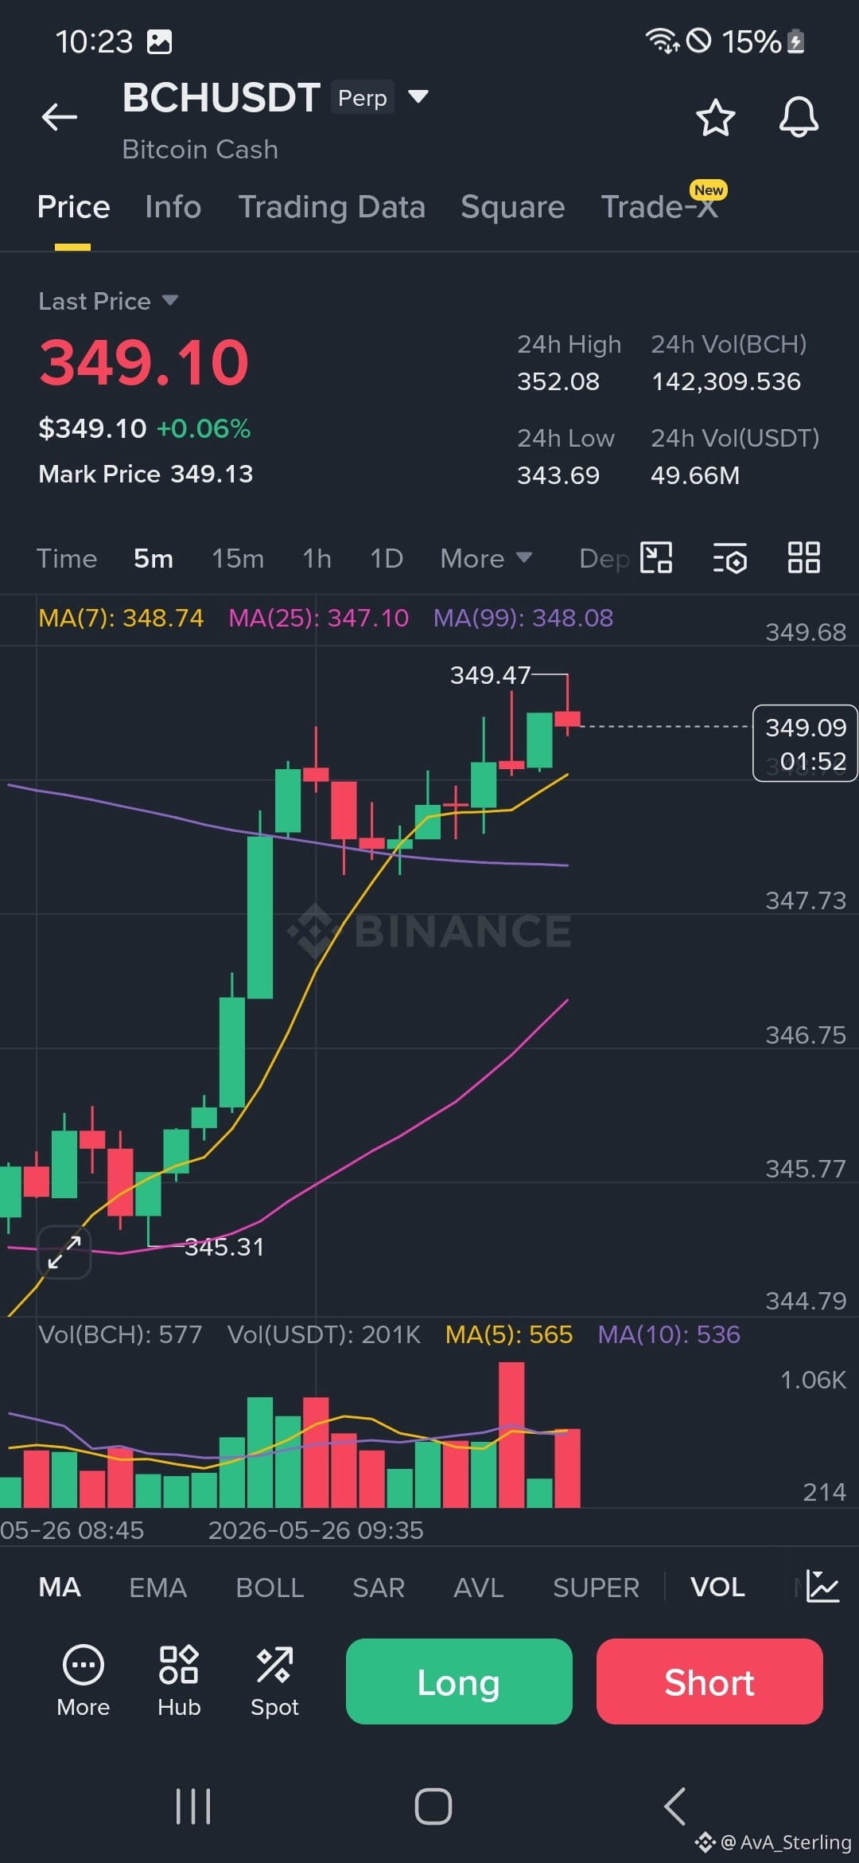Viewport: 859px width, 1863px height.
Task: Tap the Mark Price 349.13 text
Action: 146,474
